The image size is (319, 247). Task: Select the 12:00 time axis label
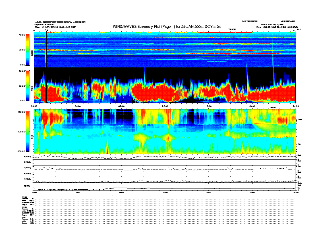coord(165,107)
